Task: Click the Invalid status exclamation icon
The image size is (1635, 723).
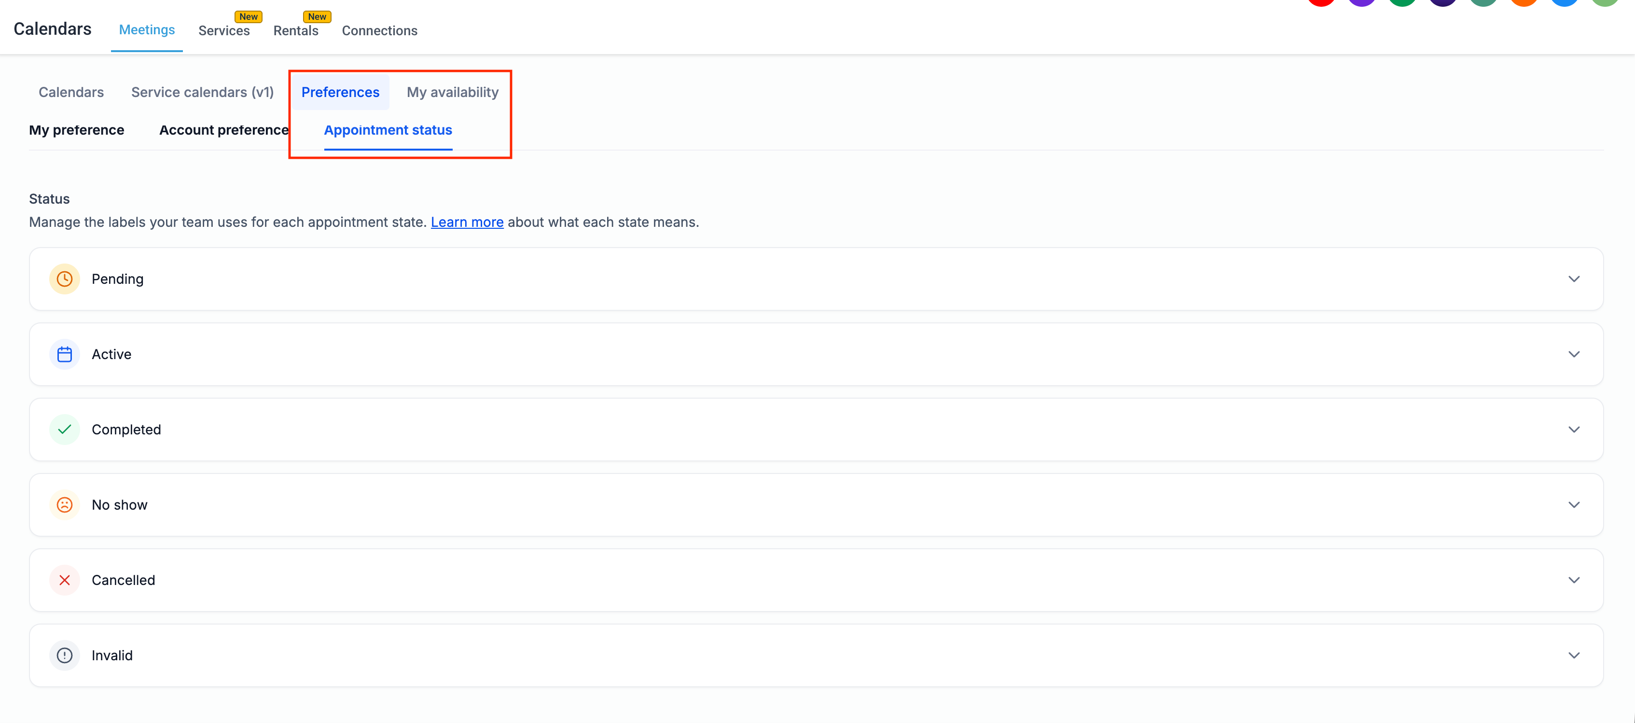Action: click(x=64, y=655)
